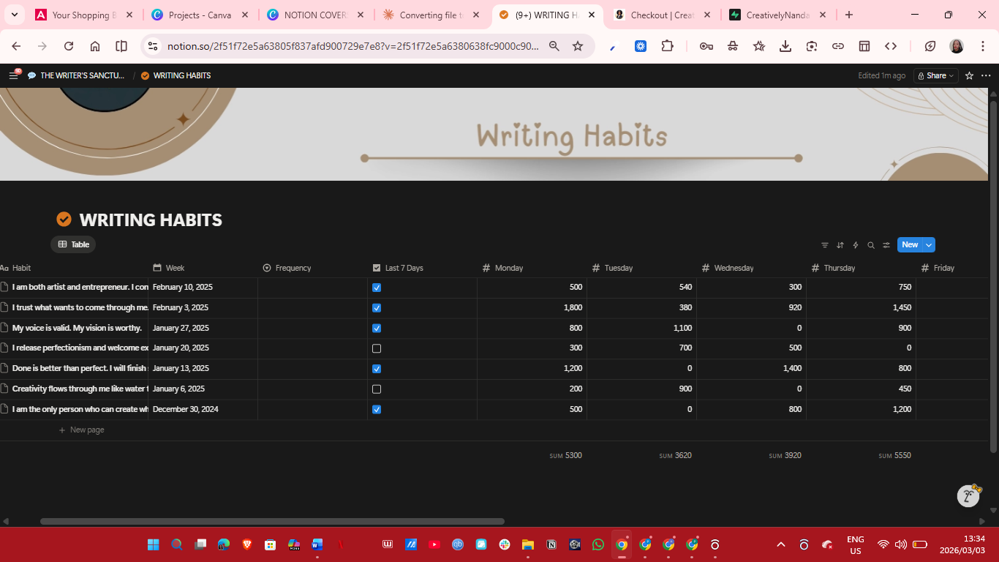Open the filter options in the table toolbar
The width and height of the screenshot is (999, 562).
[825, 244]
